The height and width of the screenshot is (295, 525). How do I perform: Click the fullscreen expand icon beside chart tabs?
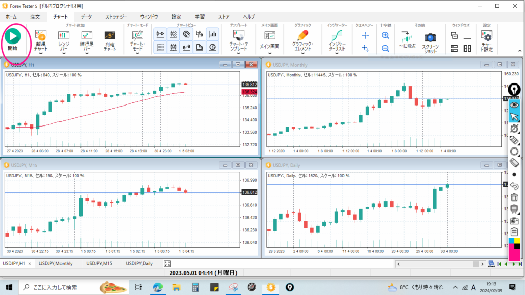(x=167, y=264)
